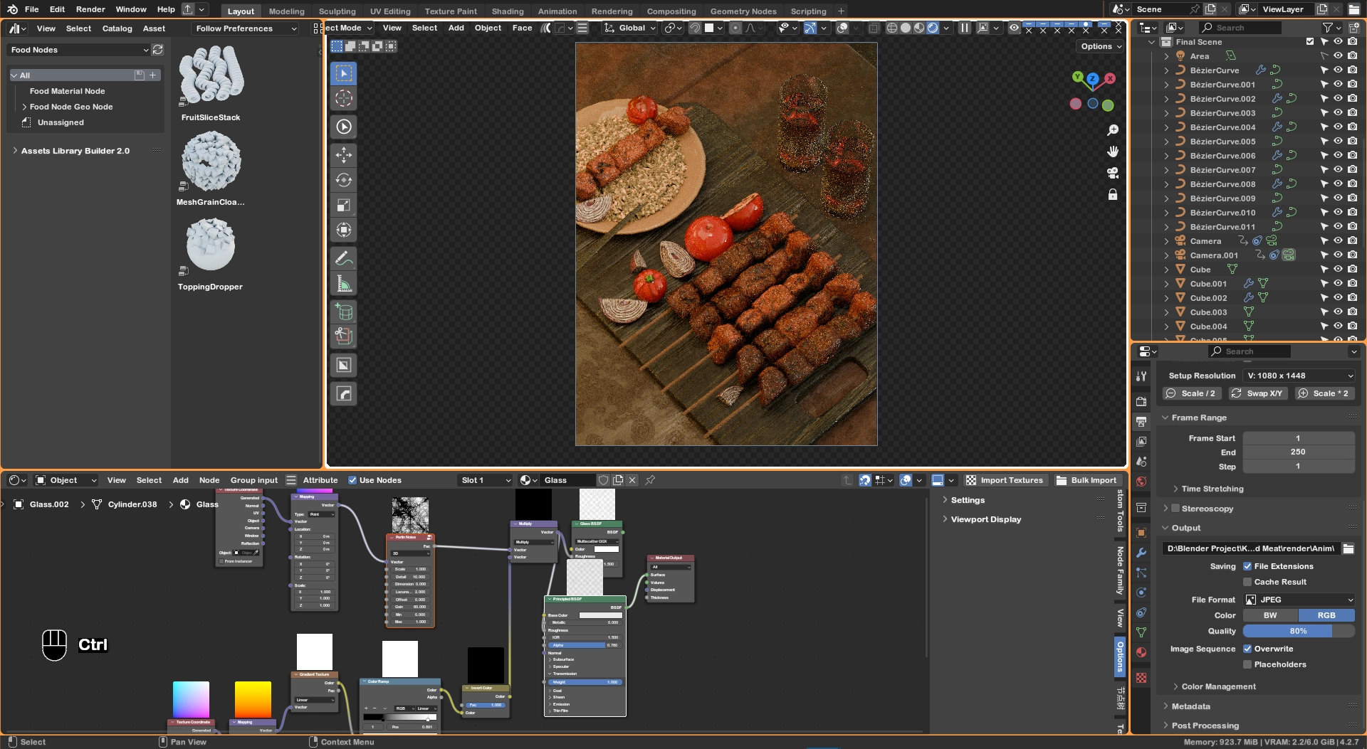1367x749 pixels.
Task: Toggle camera view in viewport
Action: coord(1112,173)
